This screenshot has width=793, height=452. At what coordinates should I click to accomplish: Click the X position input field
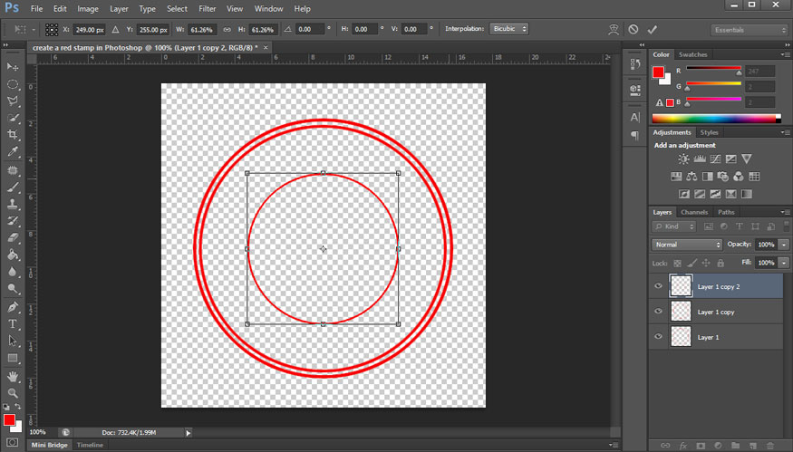(x=91, y=29)
